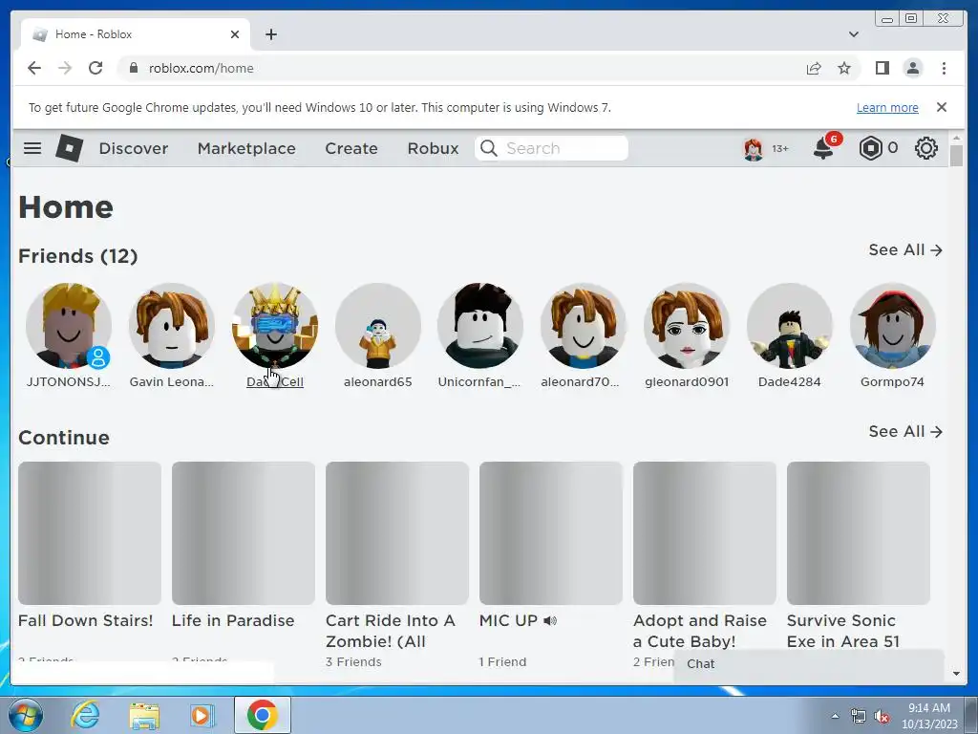Screen dimensions: 978x734
Task: Open Gormpo74 friend avatar
Action: tap(893, 326)
